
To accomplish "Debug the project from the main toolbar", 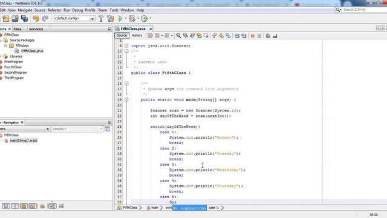I will [132, 19].
